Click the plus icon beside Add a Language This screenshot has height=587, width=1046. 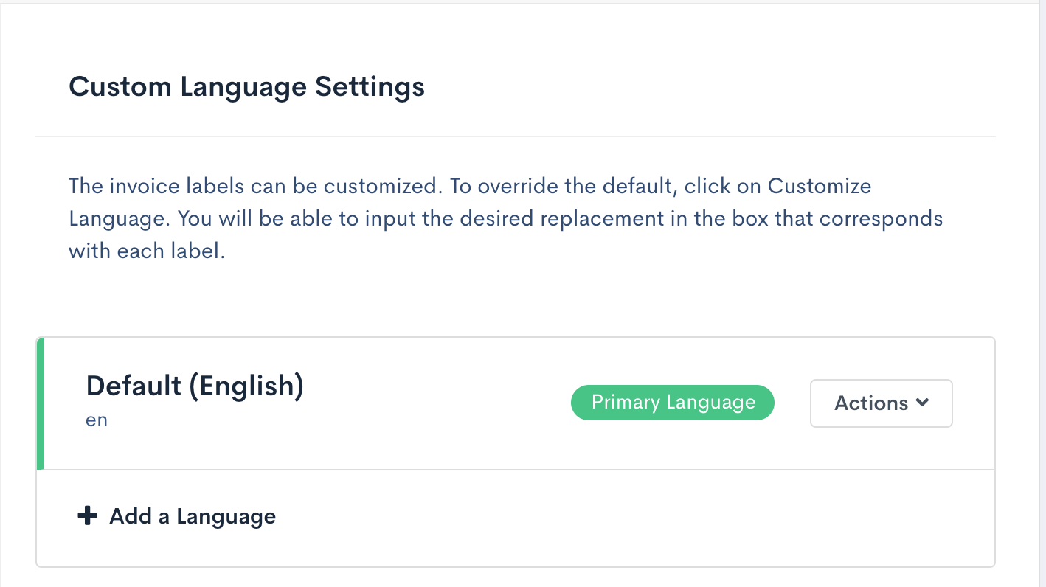88,515
